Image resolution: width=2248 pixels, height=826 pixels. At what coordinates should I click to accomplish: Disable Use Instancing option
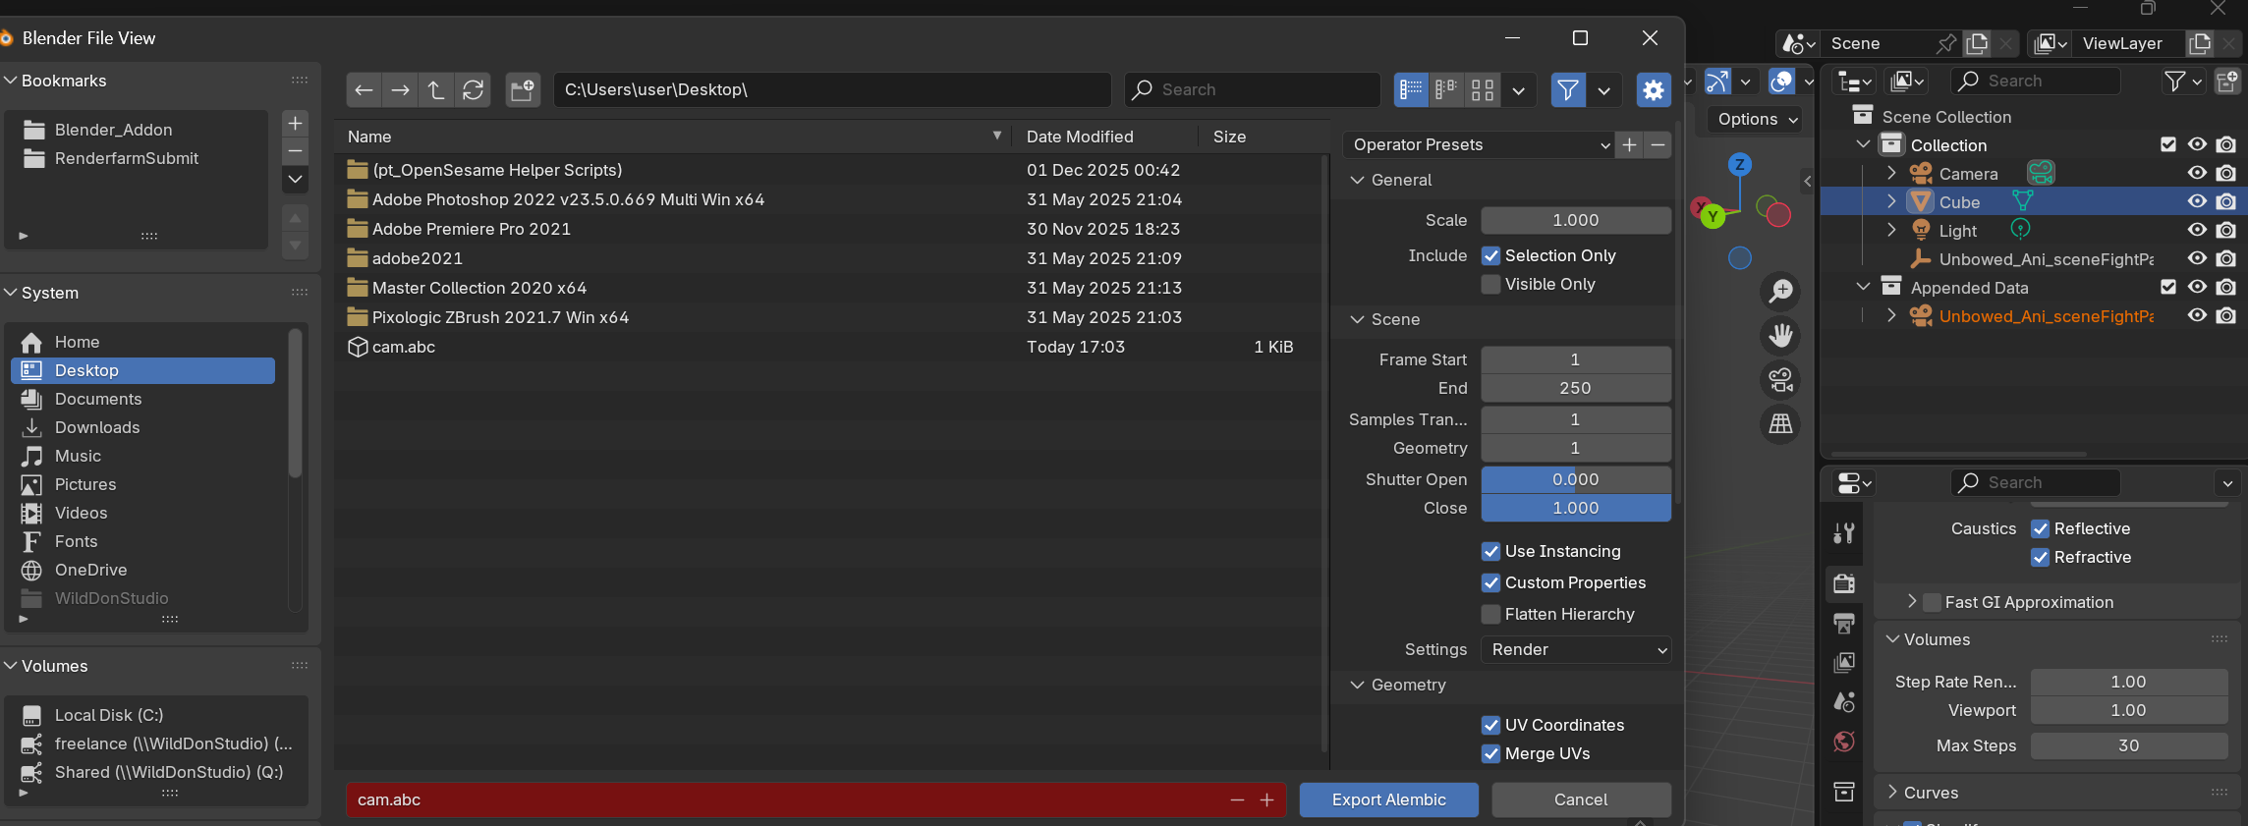[x=1490, y=552]
